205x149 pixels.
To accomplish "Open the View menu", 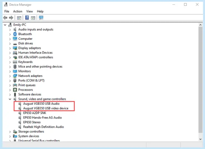I will click(29, 11).
